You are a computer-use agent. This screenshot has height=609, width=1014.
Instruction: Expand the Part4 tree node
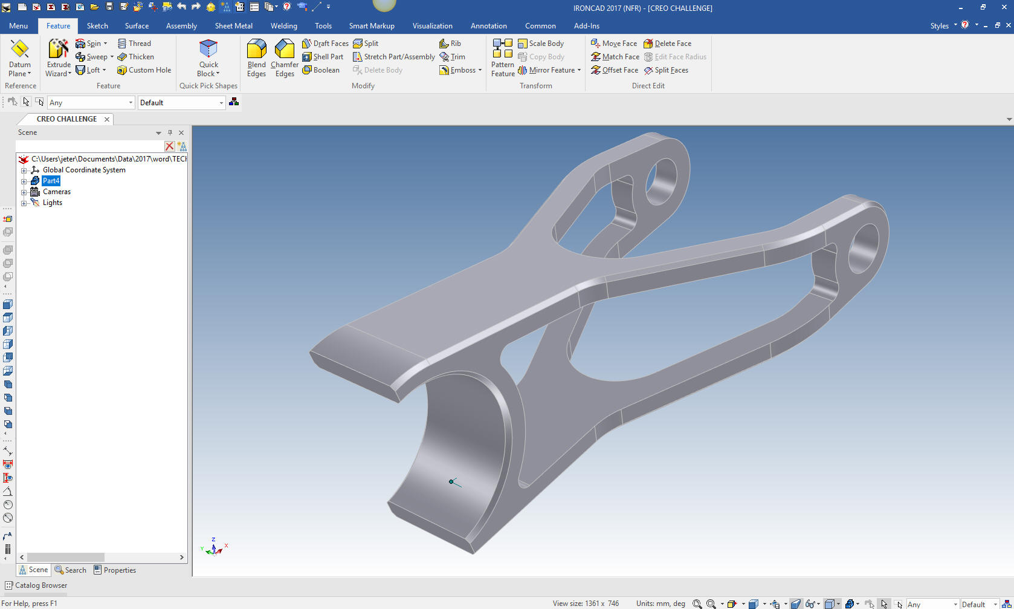point(24,181)
